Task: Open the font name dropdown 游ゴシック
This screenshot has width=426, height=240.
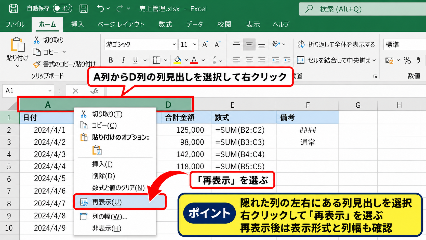Action: pyautogui.click(x=174, y=44)
